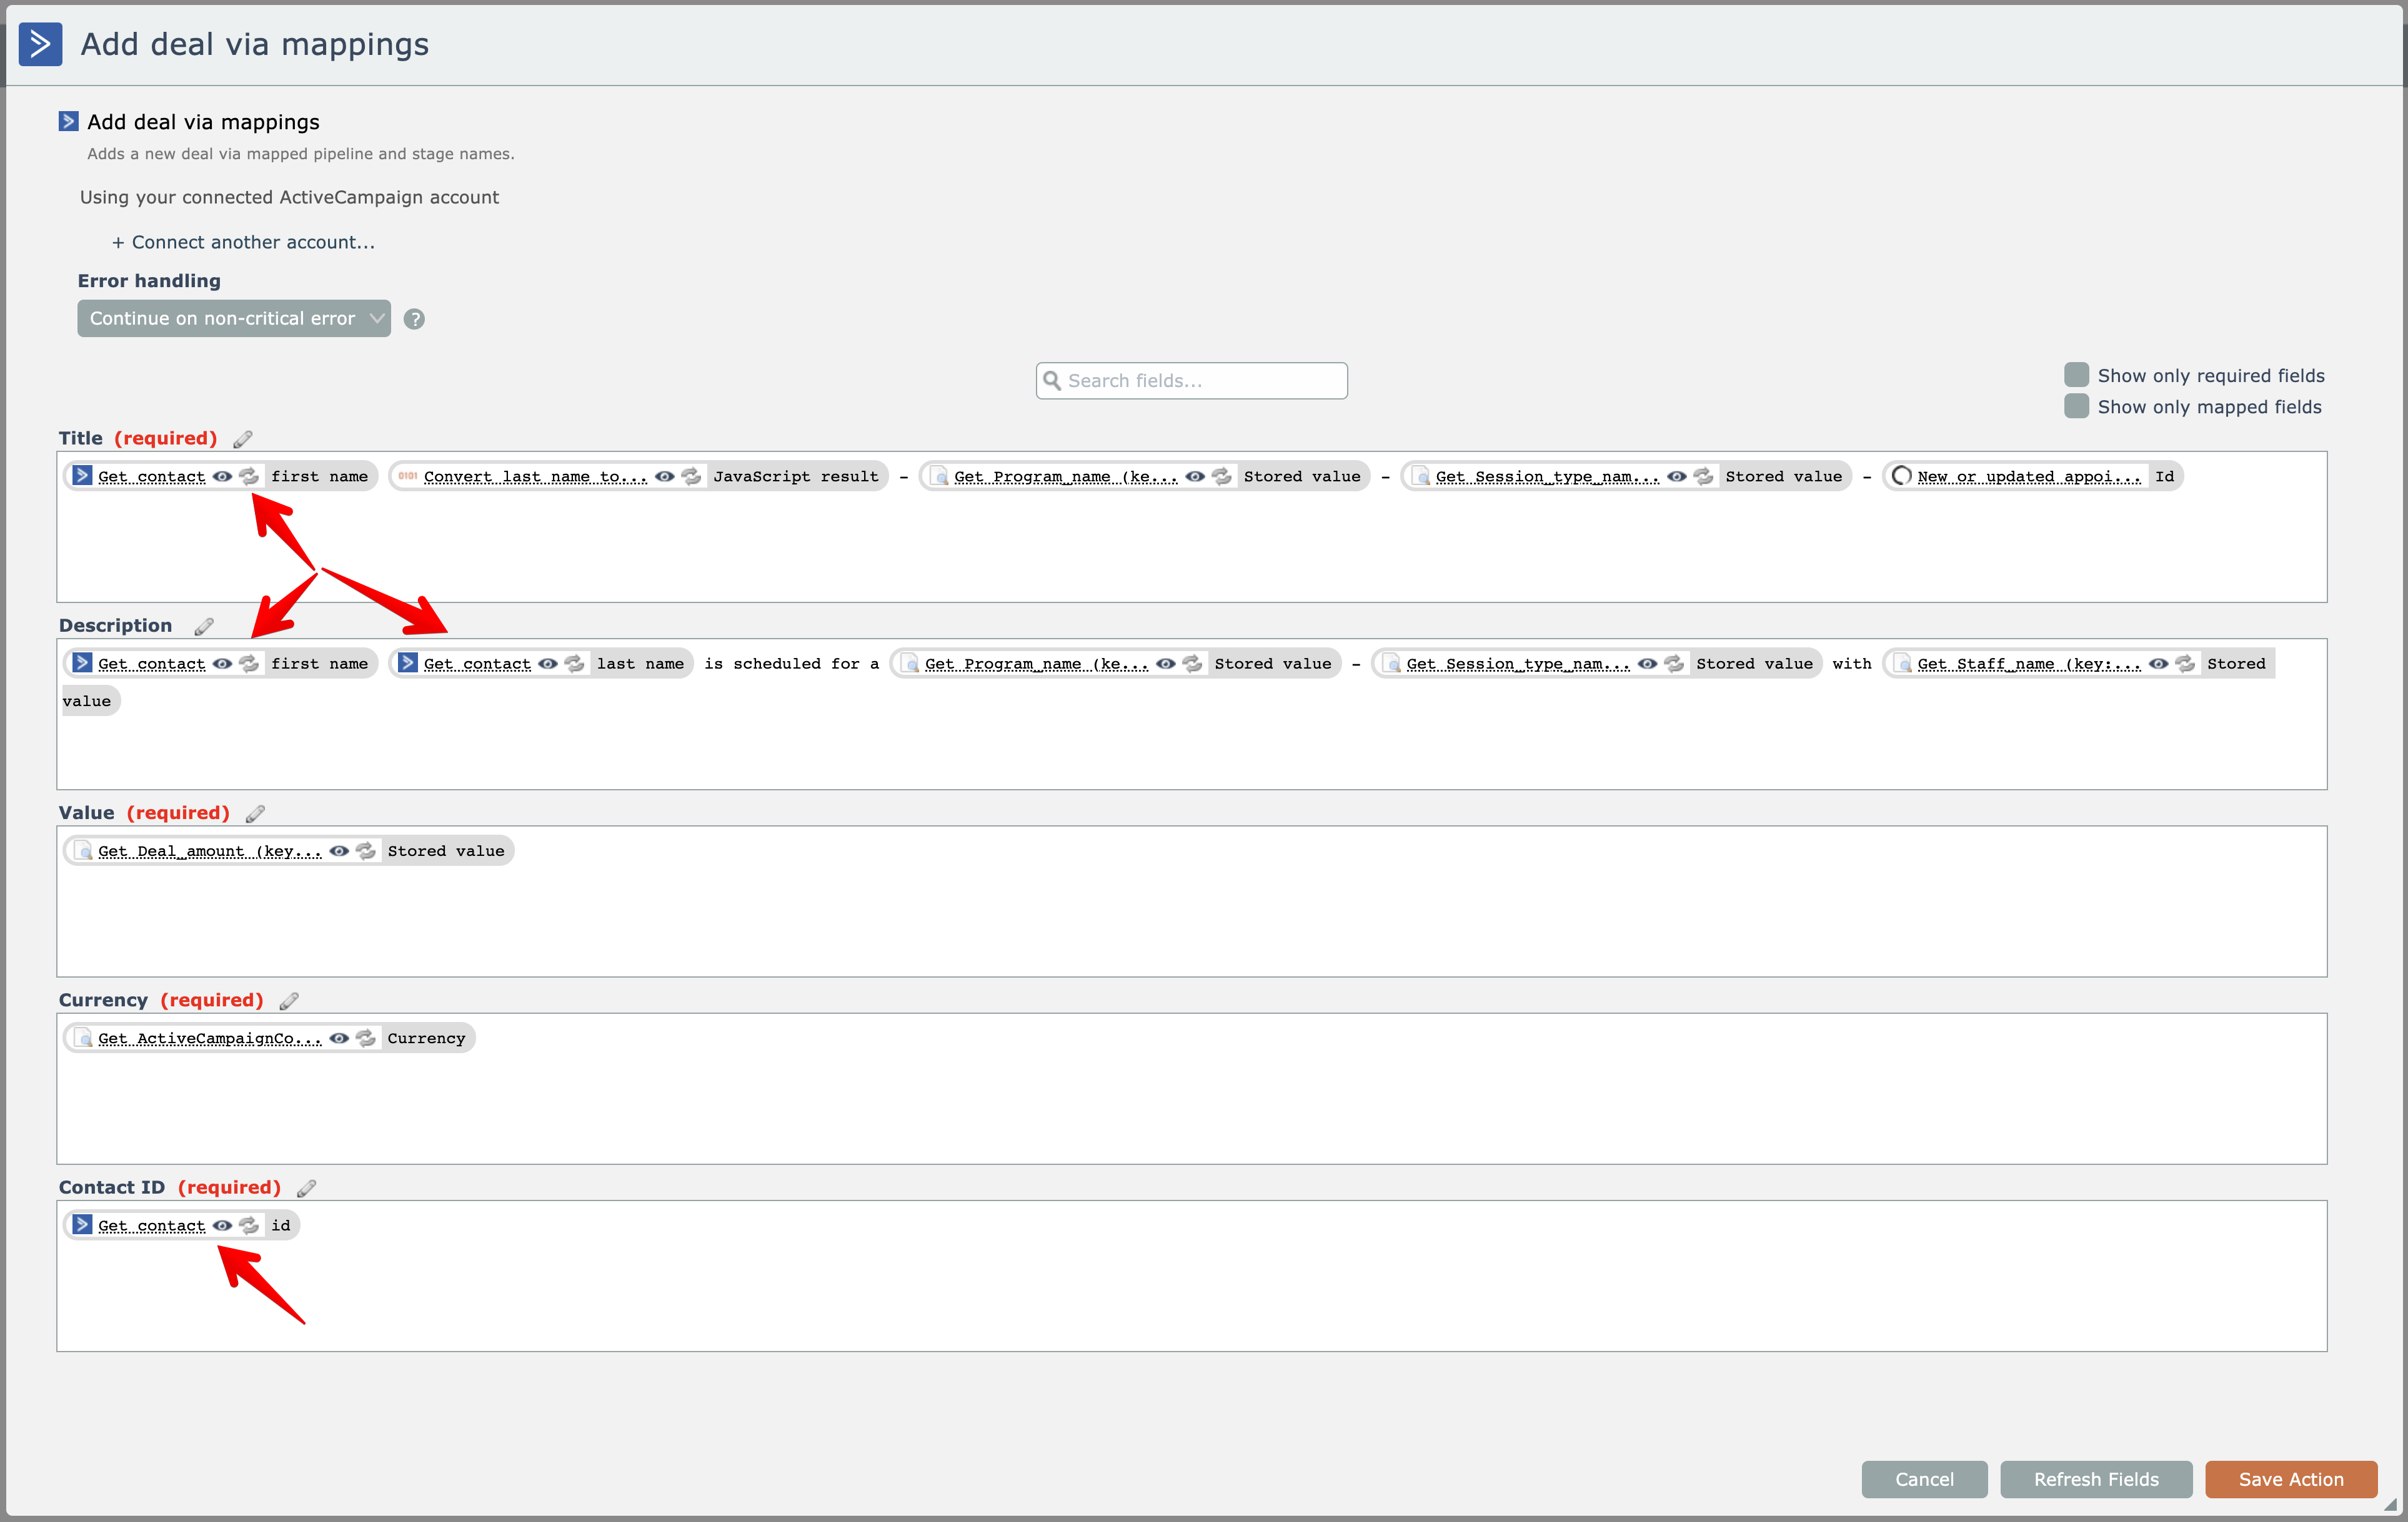Click the Save Action button
This screenshot has height=1522, width=2408.
point(2290,1479)
